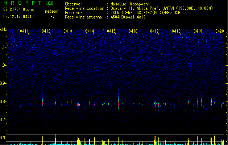The image size is (228, 145).
Task: Click the 'meteor' count label
Action: pos(51,11)
